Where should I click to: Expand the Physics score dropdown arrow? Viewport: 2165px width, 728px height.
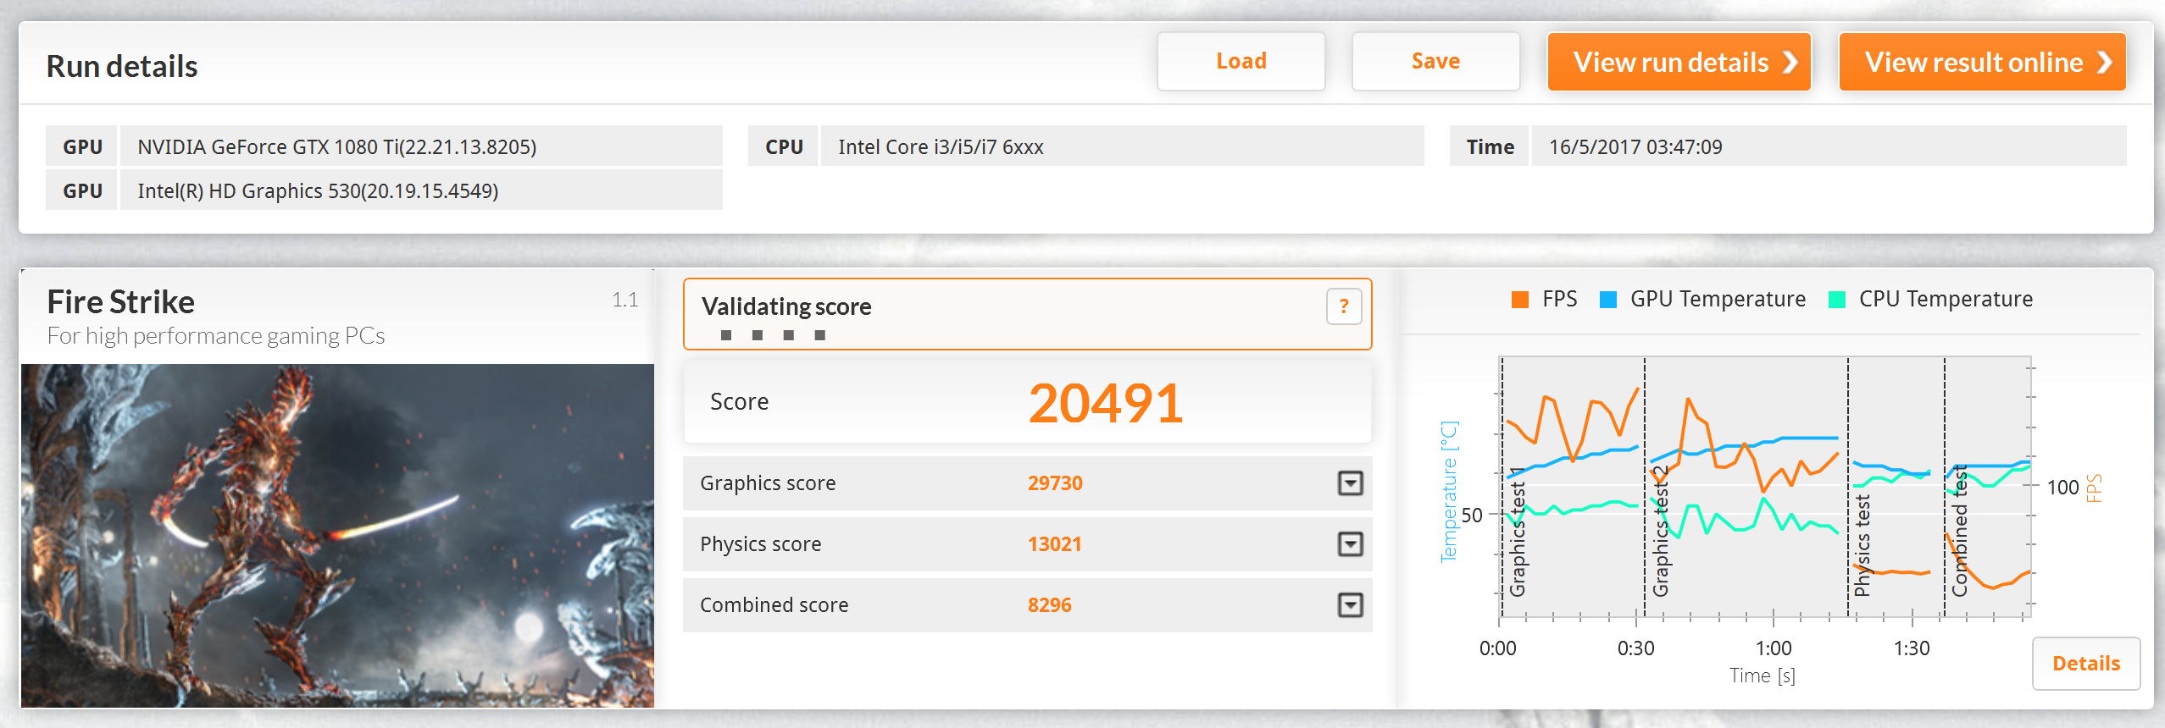(1350, 544)
